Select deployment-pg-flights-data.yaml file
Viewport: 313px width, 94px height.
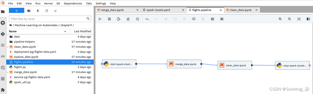pyautogui.click(x=50, y=52)
